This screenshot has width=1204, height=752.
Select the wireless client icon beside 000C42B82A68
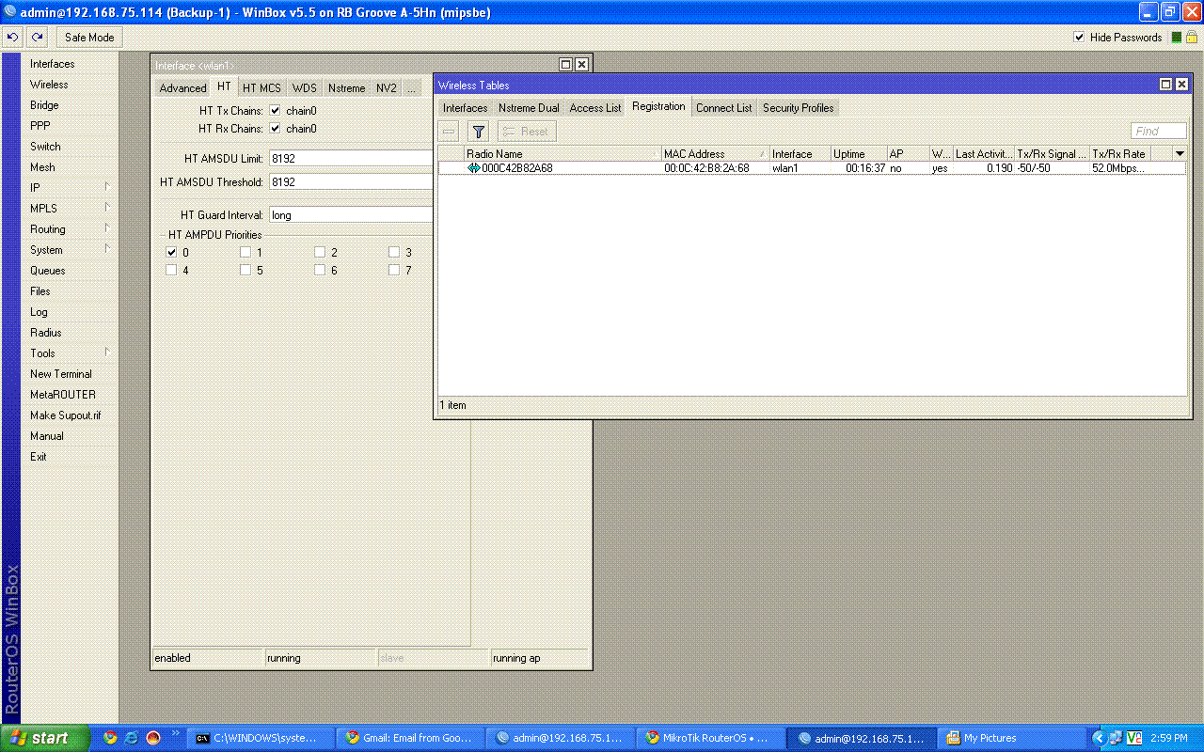pos(474,168)
